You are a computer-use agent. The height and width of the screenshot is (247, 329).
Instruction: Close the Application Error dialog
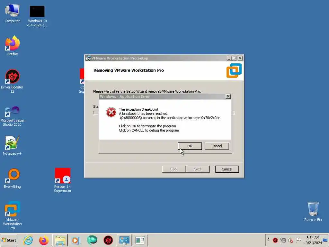pyautogui.click(x=228, y=96)
